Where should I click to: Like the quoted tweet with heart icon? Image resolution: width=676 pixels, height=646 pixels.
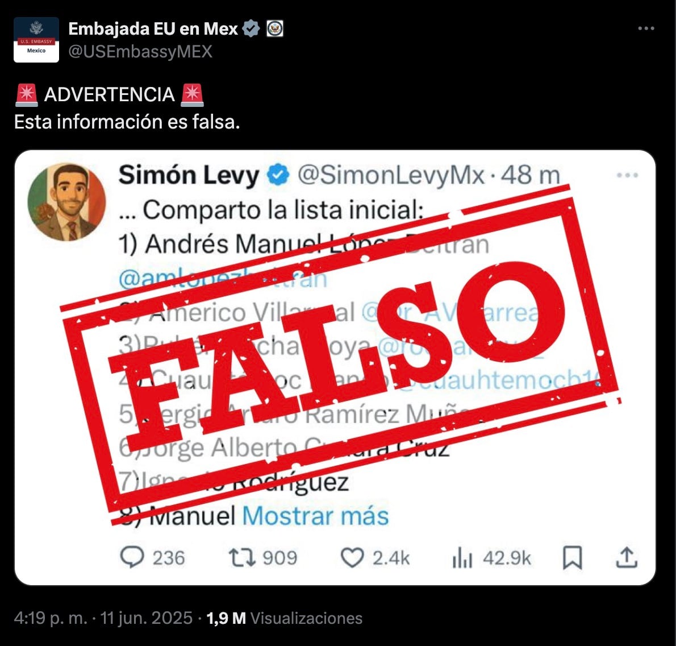(352, 557)
